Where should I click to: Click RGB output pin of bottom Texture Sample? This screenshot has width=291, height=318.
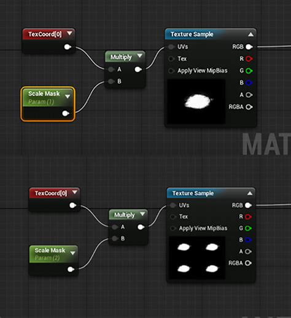pos(248,205)
